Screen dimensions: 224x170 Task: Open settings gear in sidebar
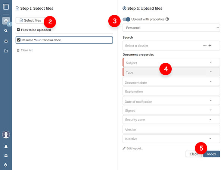tap(6, 155)
